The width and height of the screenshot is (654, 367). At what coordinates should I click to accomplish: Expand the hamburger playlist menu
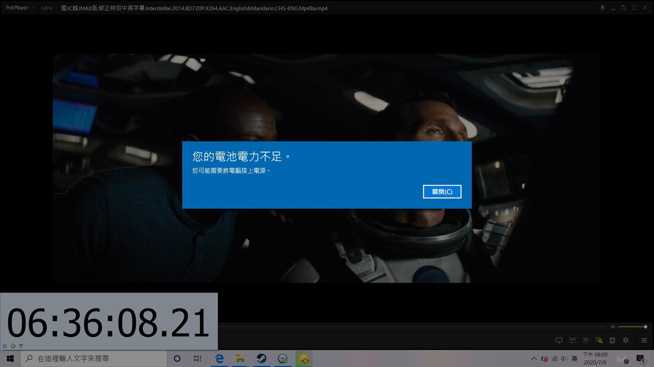644,340
